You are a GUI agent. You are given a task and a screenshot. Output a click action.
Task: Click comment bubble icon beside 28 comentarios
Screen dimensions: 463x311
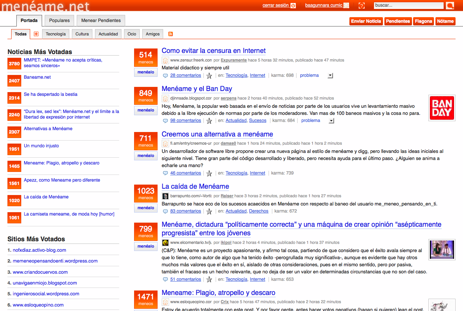(x=165, y=75)
